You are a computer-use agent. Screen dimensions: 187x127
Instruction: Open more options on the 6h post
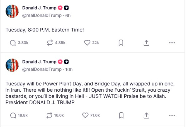(x=172, y=43)
